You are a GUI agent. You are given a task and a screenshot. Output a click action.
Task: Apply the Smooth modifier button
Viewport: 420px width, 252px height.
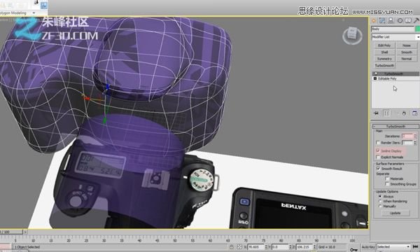(x=406, y=52)
